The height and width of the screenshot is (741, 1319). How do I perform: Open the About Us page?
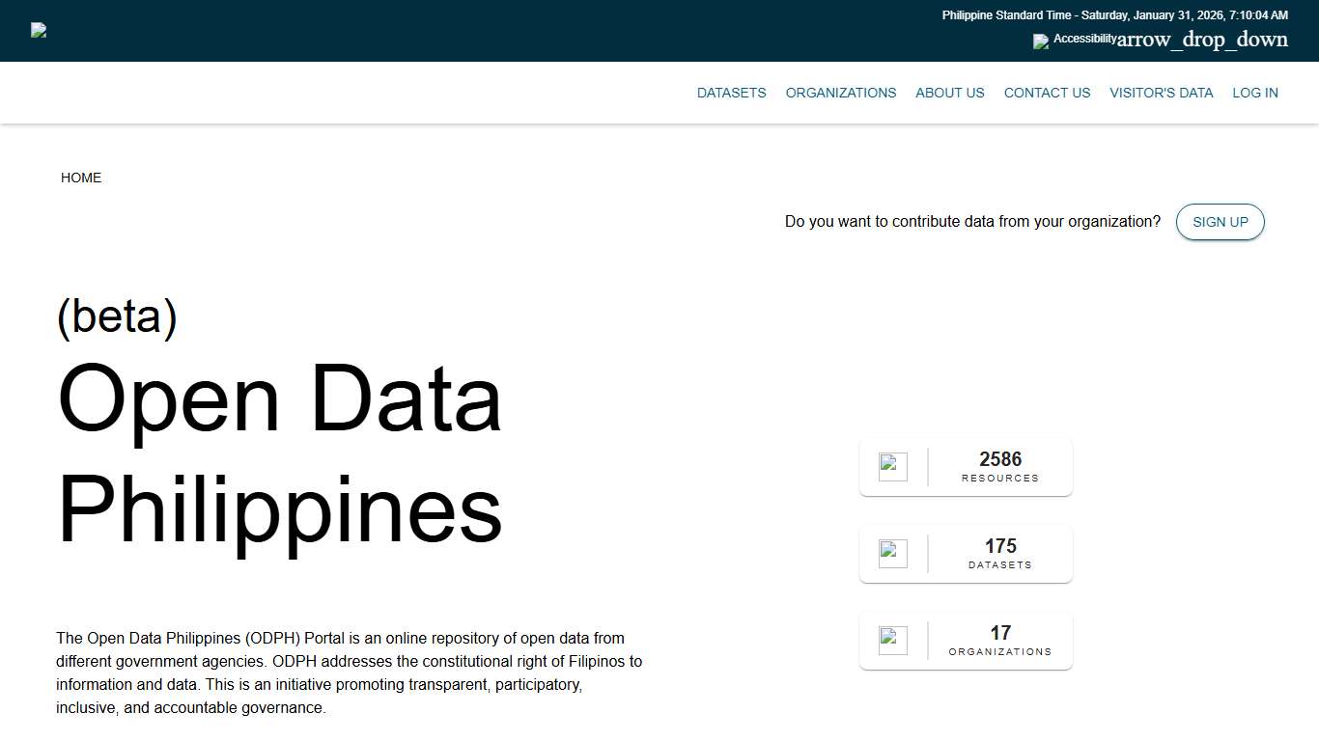[x=949, y=93]
